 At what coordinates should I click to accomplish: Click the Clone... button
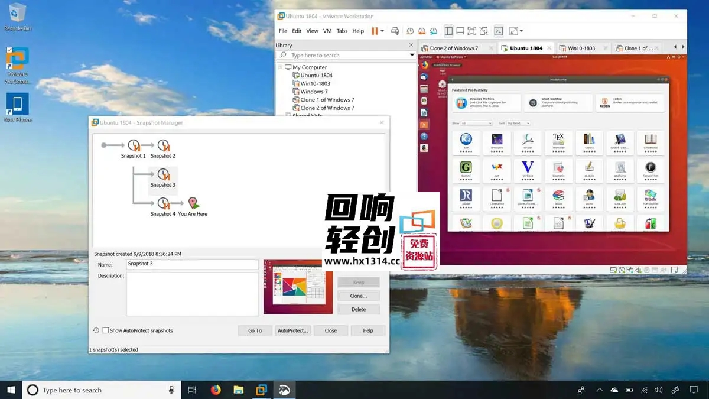[359, 296]
